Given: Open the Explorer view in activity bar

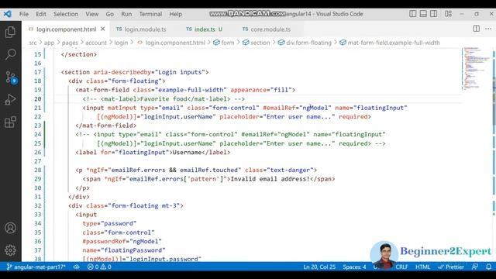Looking at the screenshot, I should click(x=10, y=33).
